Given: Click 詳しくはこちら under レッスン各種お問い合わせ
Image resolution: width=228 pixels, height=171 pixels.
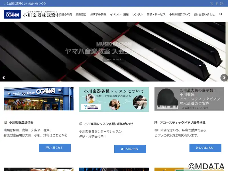Looking at the screenshot, I should coord(130,149).
